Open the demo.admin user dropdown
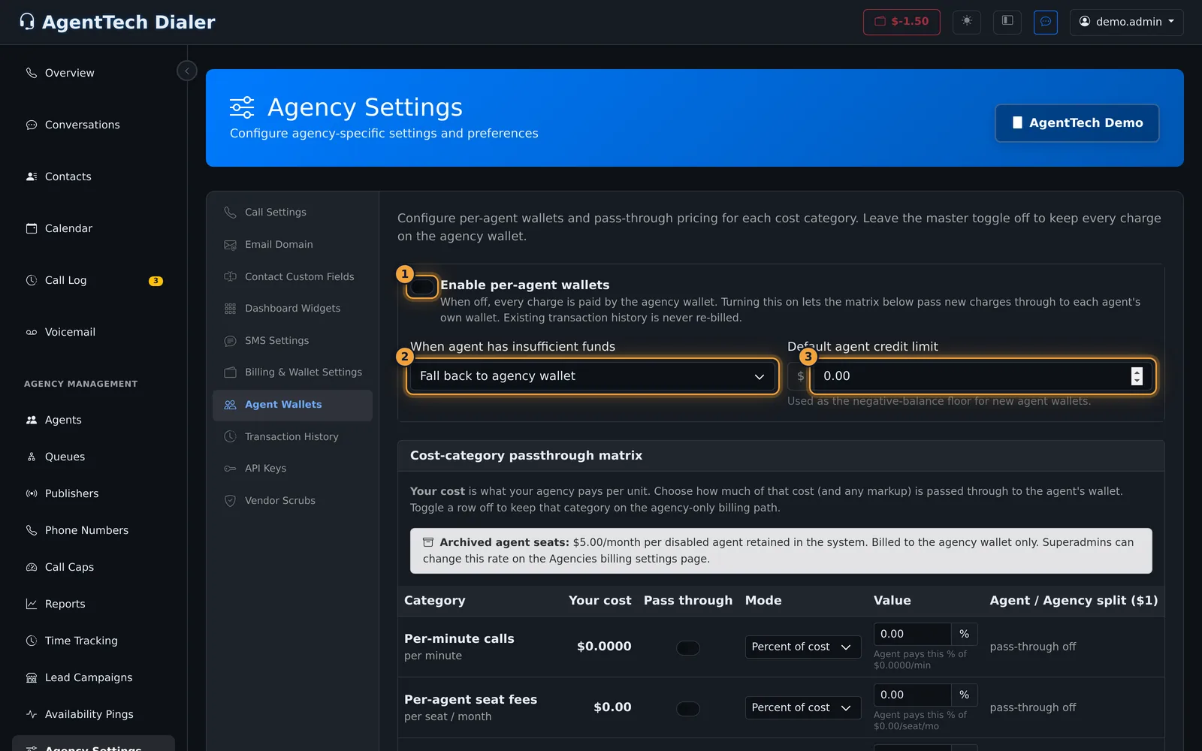The height and width of the screenshot is (751, 1202). click(x=1127, y=22)
